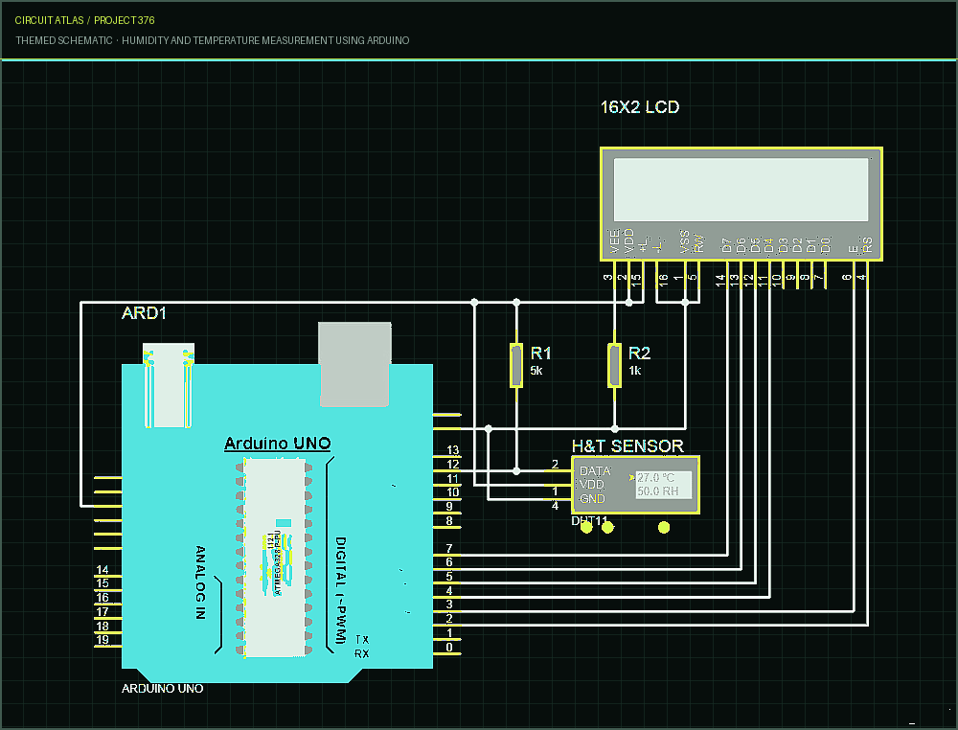This screenshot has width=958, height=730.
Task: Click Arduino digital pin '11'
Action: [453, 478]
